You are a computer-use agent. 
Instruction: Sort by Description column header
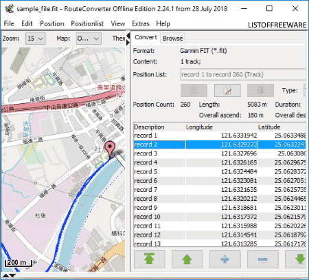[159, 127]
